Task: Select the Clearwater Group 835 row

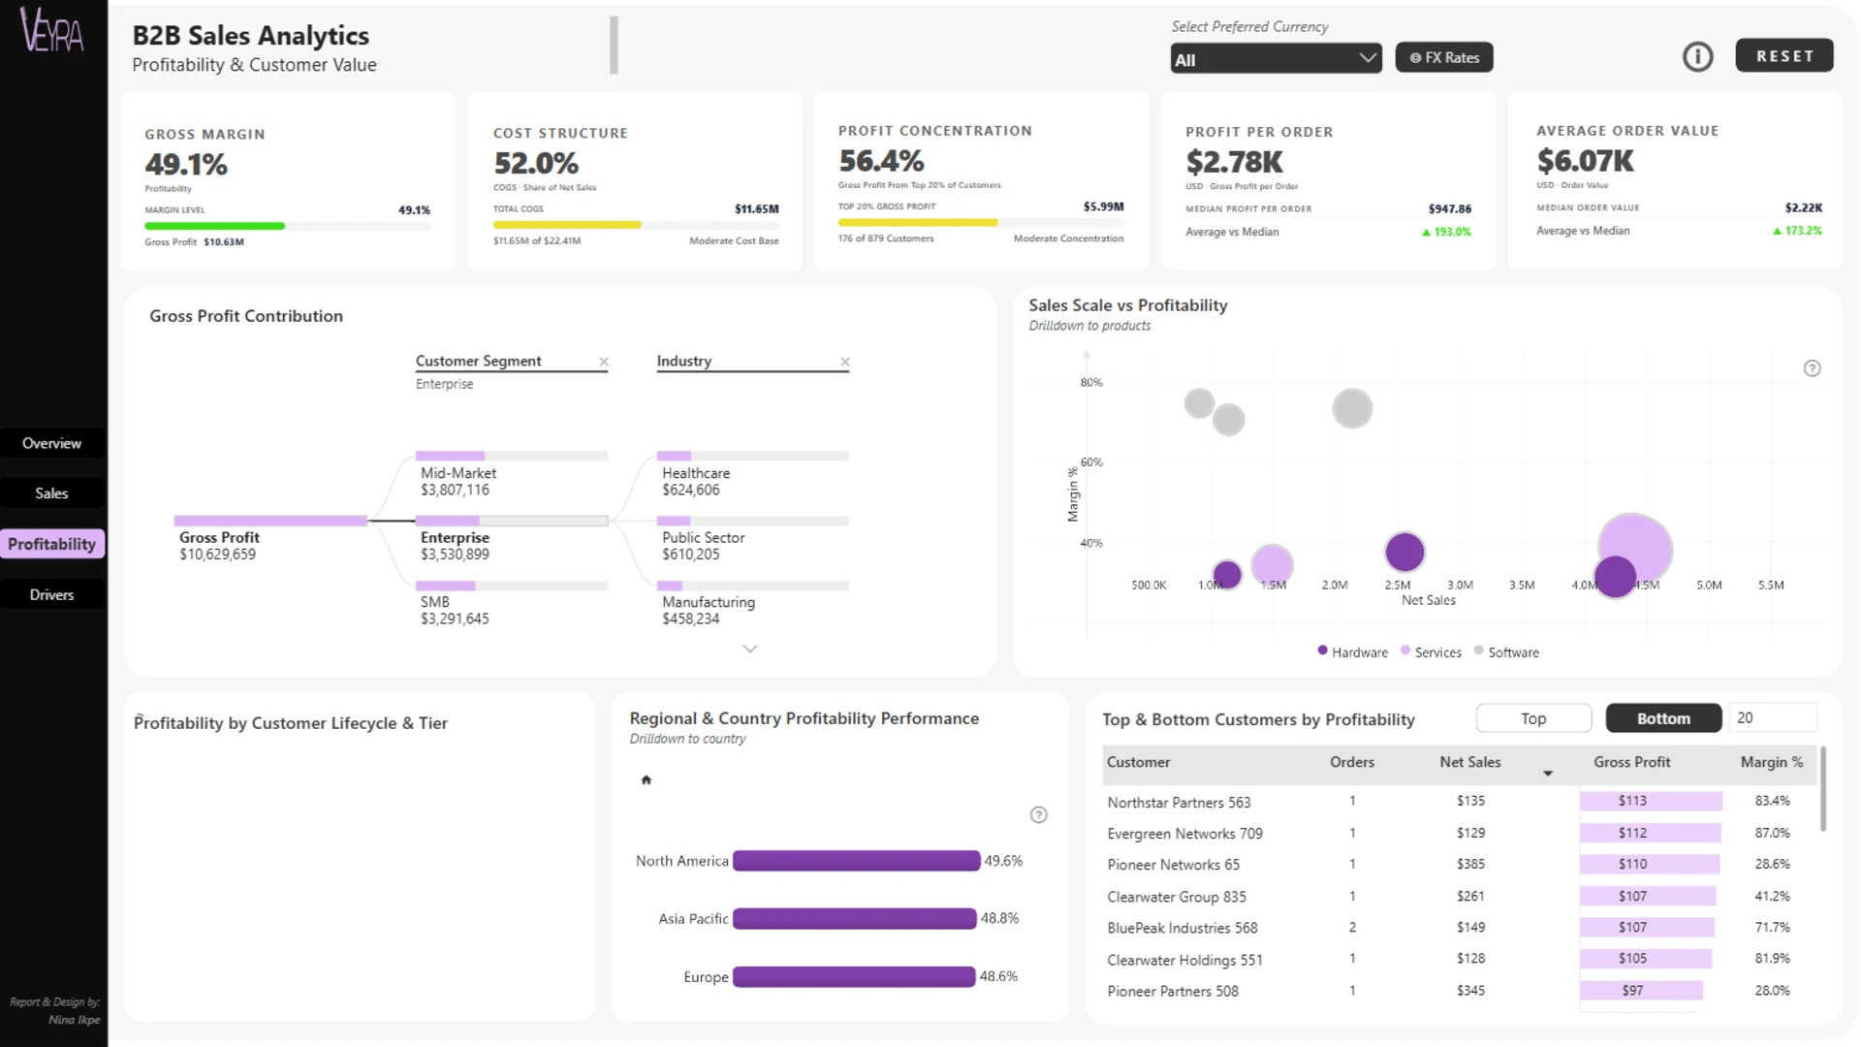Action: point(1459,897)
